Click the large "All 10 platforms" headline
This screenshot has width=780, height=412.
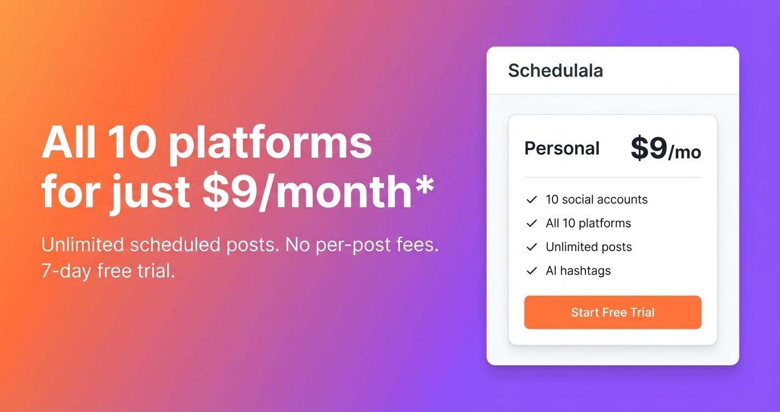pos(207,144)
